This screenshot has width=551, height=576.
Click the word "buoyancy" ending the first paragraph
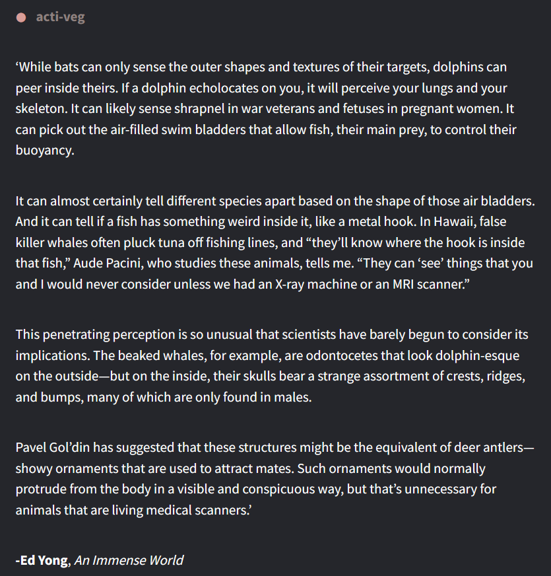click(44, 150)
